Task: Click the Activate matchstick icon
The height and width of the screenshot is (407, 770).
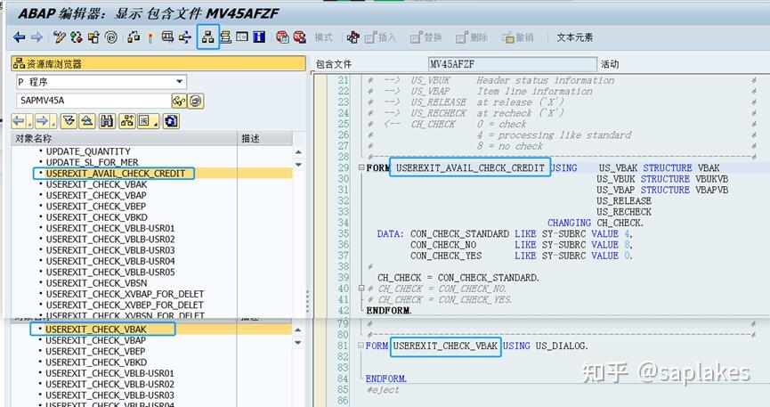Action: [150, 37]
